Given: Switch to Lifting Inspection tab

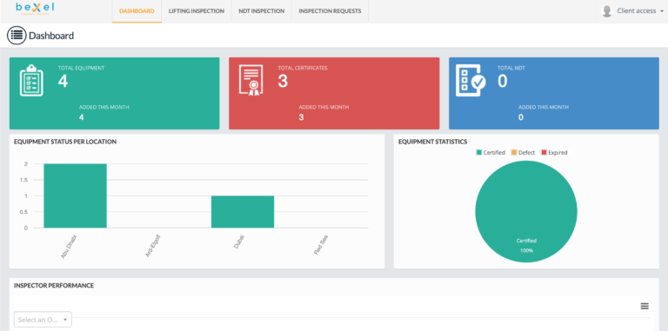Looking at the screenshot, I should [197, 11].
